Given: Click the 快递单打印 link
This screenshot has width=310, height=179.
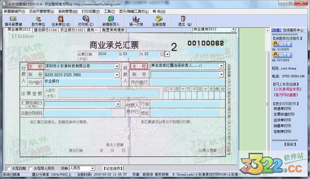Looking at the screenshot, I should coord(282,109).
